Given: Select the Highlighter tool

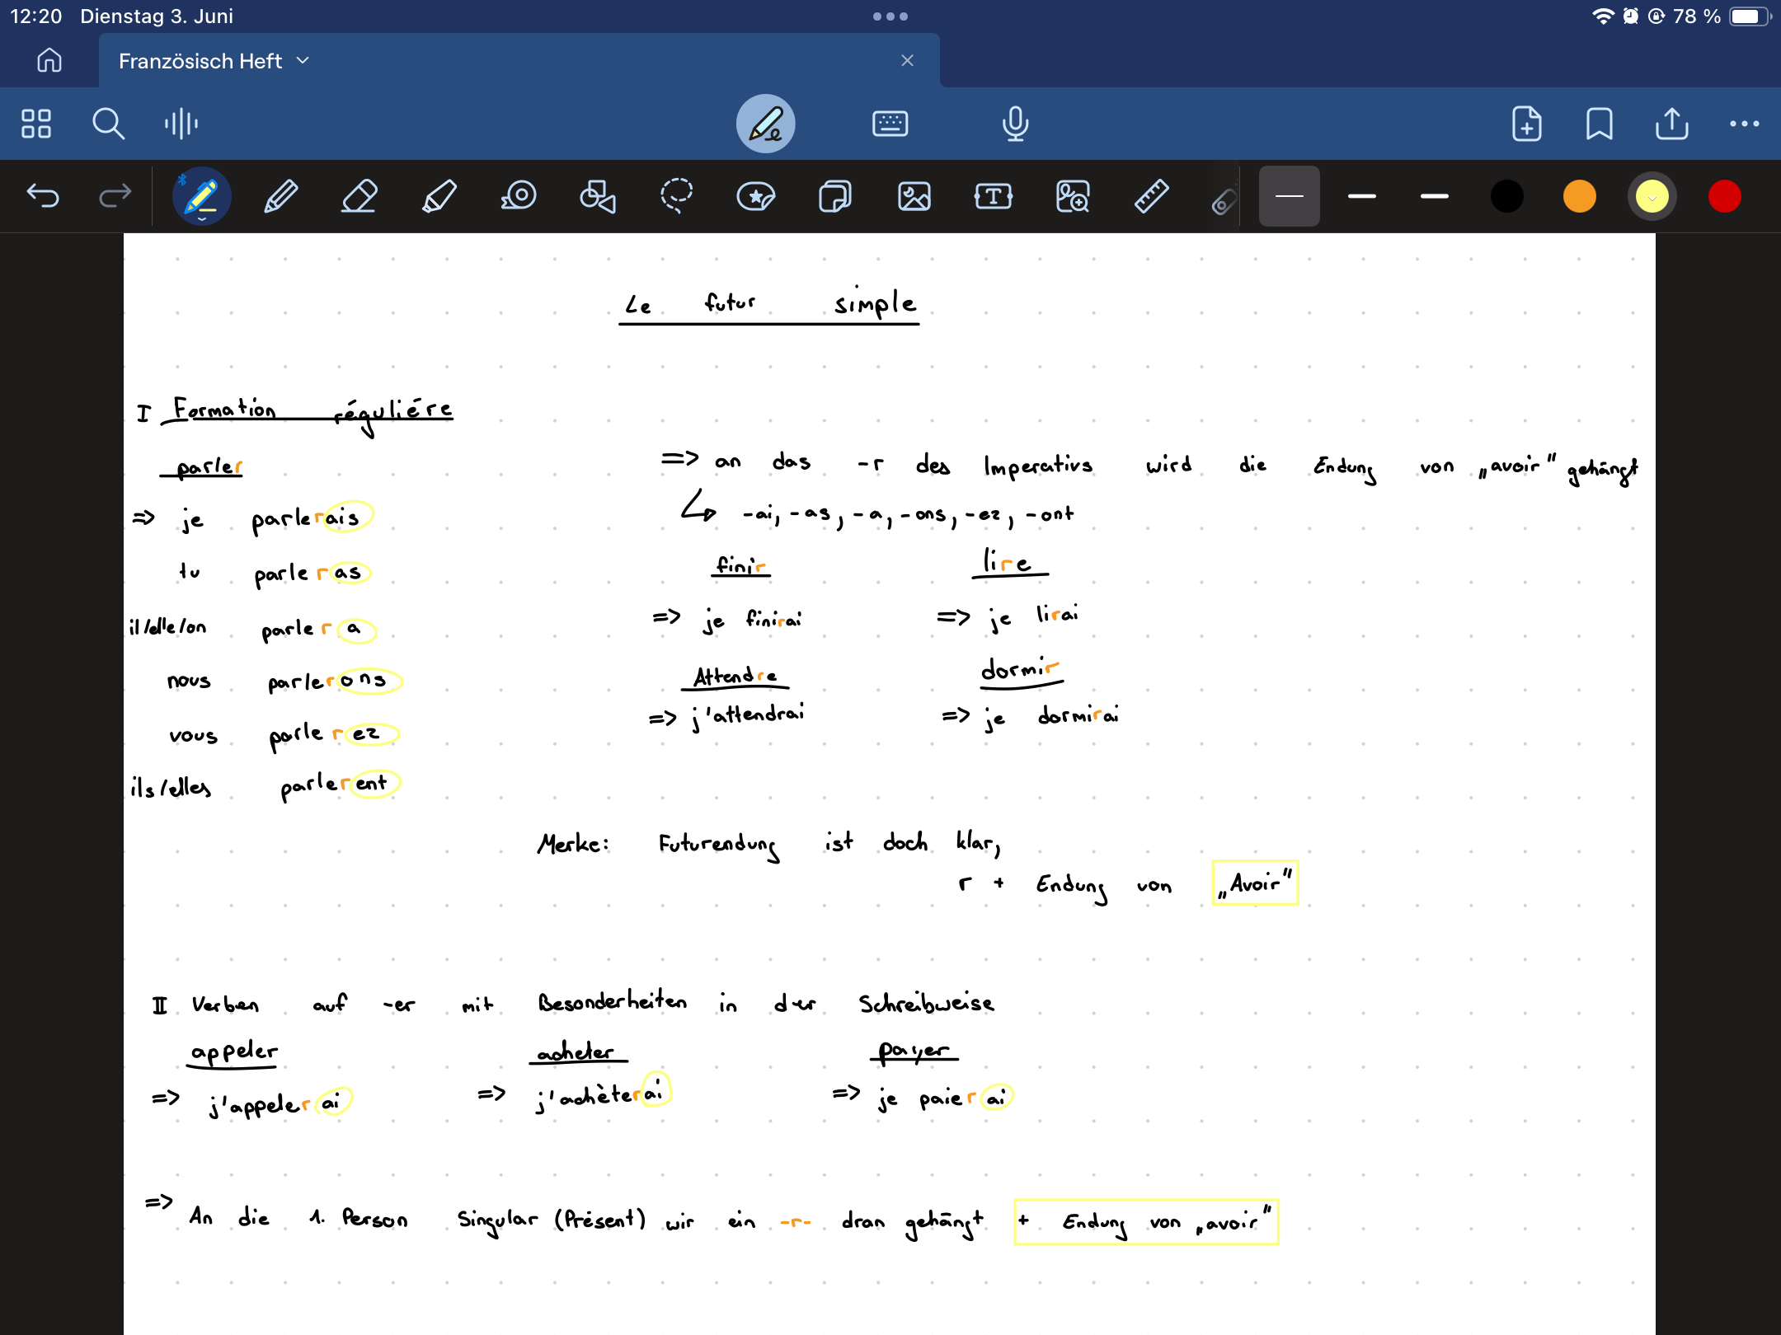Looking at the screenshot, I should pyautogui.click(x=439, y=196).
